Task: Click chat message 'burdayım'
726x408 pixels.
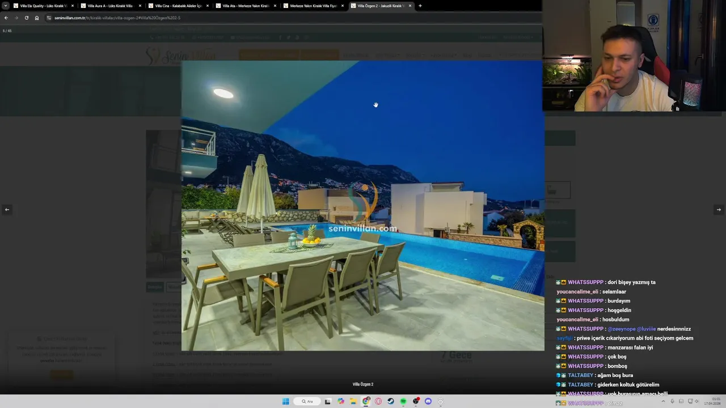Action: (x=619, y=301)
